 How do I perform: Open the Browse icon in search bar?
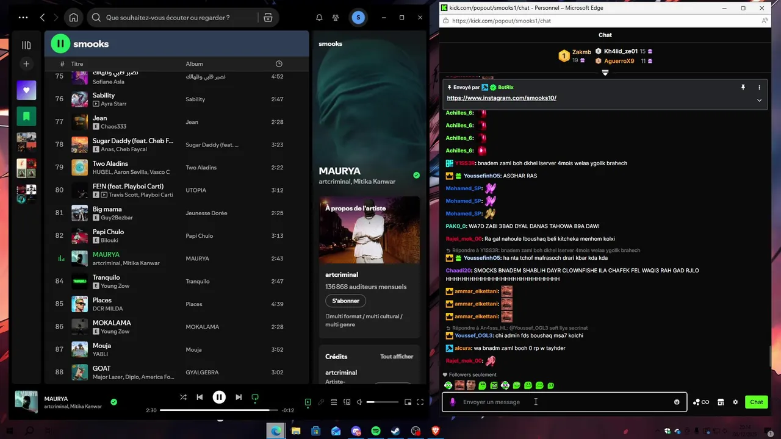point(268,18)
